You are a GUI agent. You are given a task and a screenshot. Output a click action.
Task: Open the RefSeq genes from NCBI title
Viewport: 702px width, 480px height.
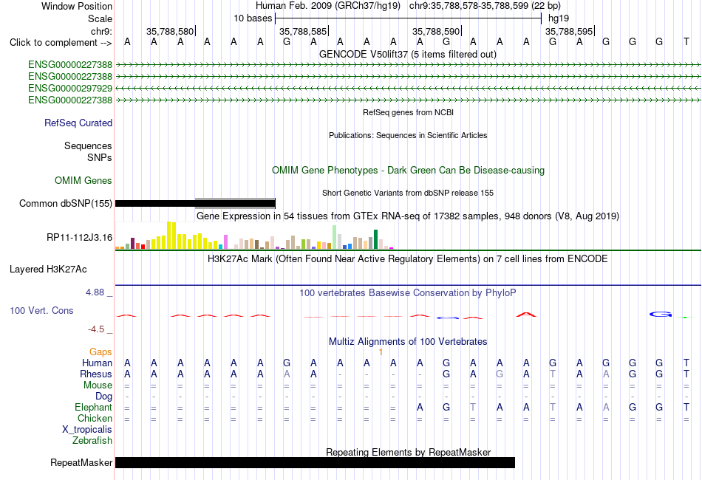pyautogui.click(x=409, y=112)
